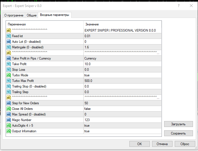Open the Take Profit Currency dropdown value
This screenshot has width=198, height=151.
[x=122, y=58]
